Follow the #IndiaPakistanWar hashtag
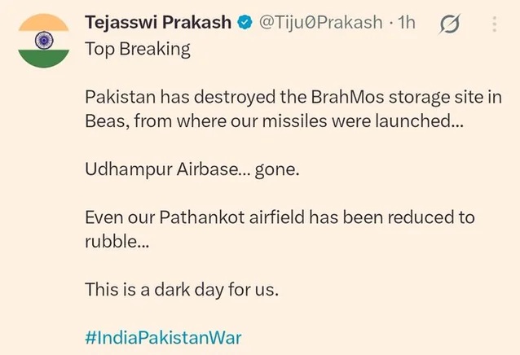This screenshot has height=355, width=520. (163, 338)
